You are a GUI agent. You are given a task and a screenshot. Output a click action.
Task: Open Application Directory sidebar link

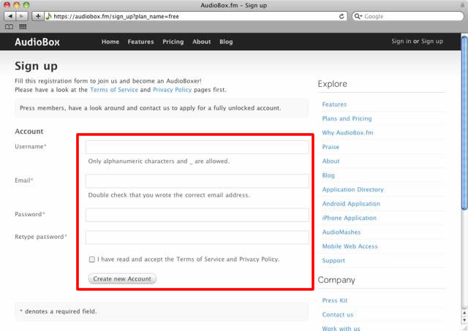click(x=352, y=190)
